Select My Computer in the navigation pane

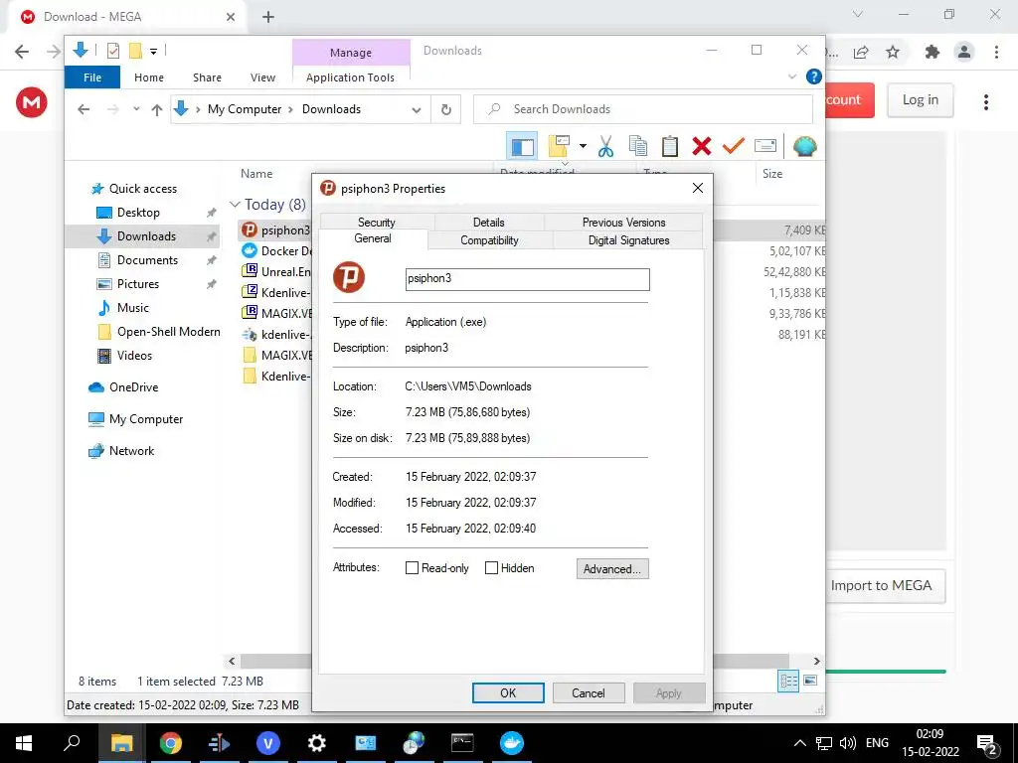pyautogui.click(x=146, y=419)
